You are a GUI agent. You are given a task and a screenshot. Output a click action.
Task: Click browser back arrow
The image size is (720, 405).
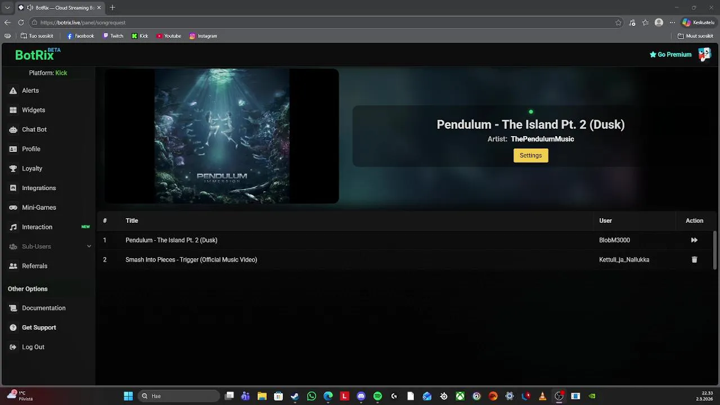[x=7, y=22]
